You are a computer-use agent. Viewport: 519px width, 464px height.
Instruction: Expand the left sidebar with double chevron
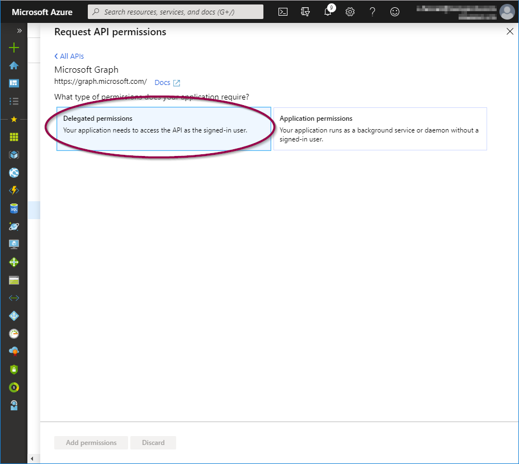click(19, 31)
